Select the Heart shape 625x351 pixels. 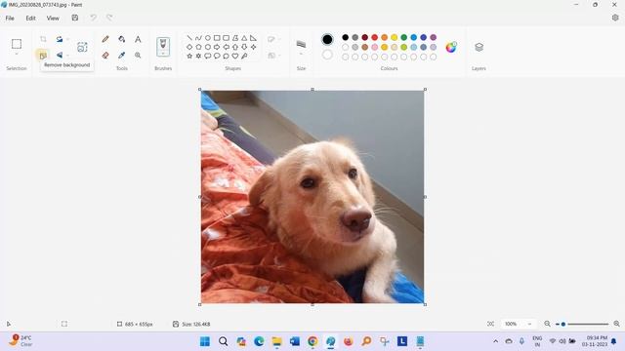[235, 57]
